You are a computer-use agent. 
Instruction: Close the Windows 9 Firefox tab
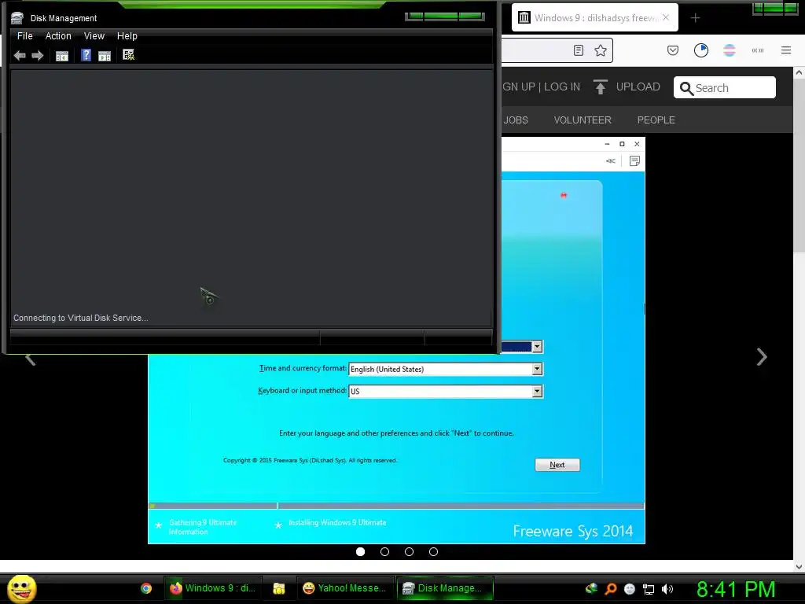point(666,17)
